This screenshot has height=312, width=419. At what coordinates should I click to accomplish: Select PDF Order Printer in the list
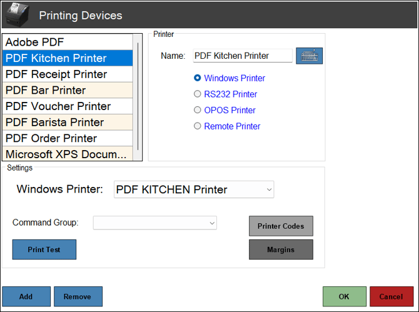(68, 138)
